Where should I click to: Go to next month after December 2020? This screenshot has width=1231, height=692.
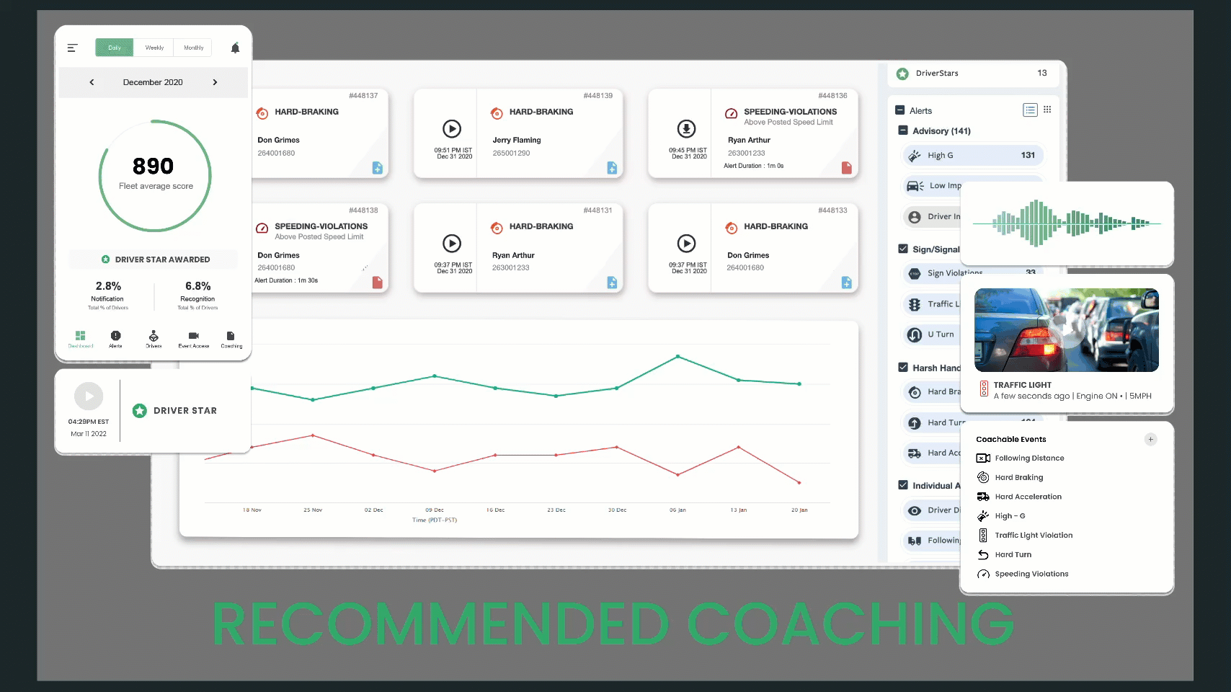(x=215, y=82)
